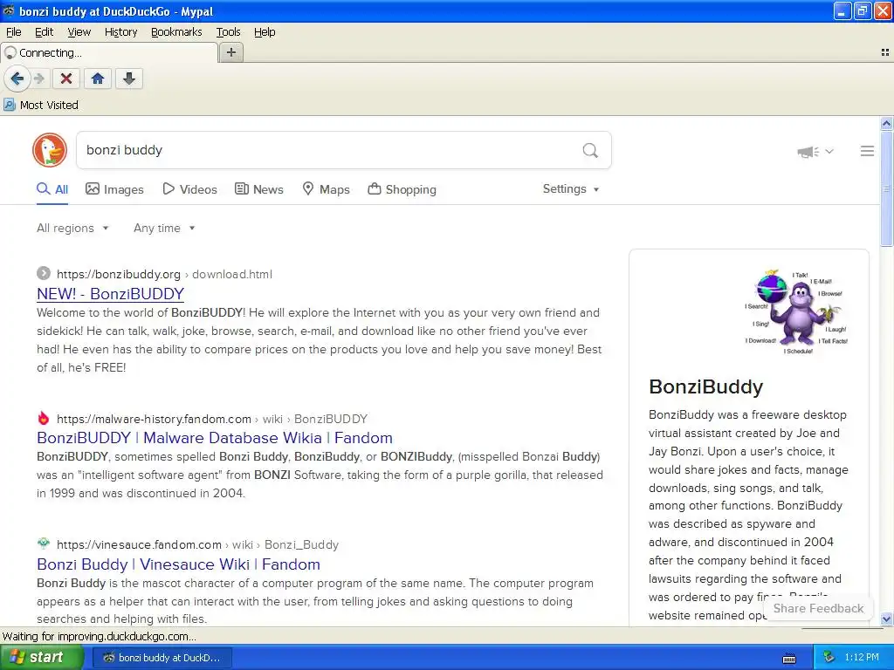The width and height of the screenshot is (894, 670).
Task: Select bonzi buddy taskbar window button
Action: (x=162, y=658)
